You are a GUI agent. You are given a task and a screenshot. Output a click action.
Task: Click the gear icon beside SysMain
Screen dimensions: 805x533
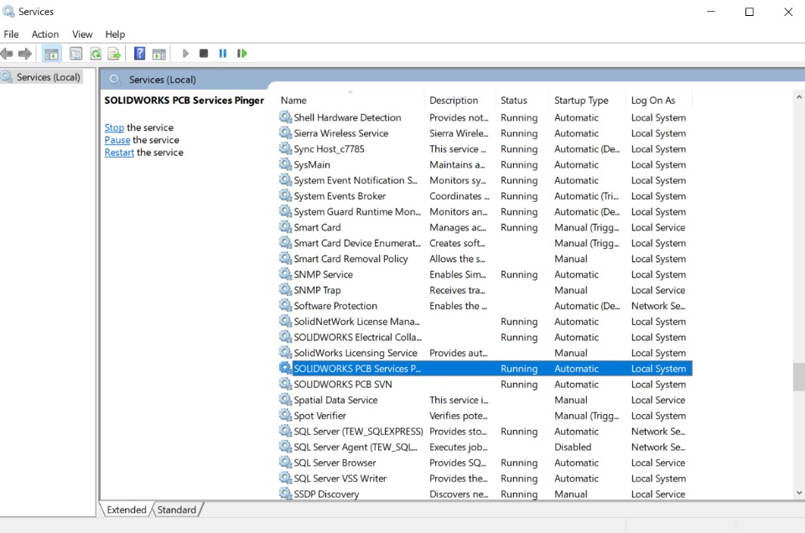click(x=285, y=164)
